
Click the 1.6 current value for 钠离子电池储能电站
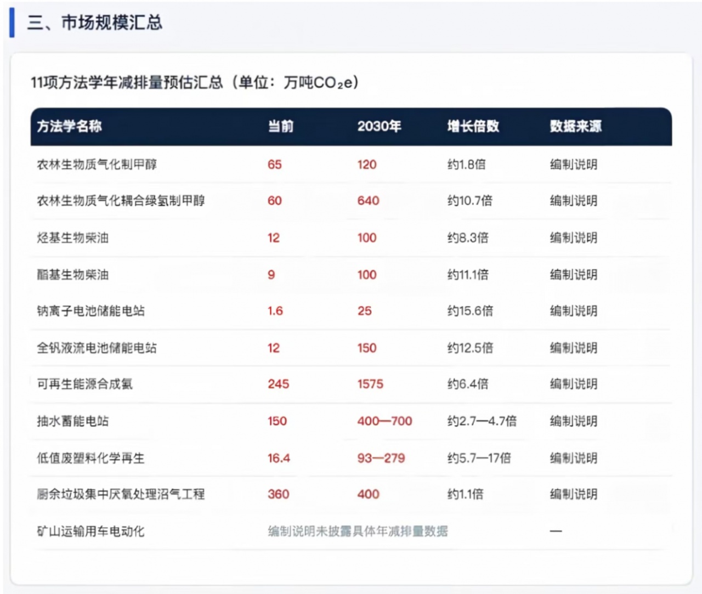point(275,311)
